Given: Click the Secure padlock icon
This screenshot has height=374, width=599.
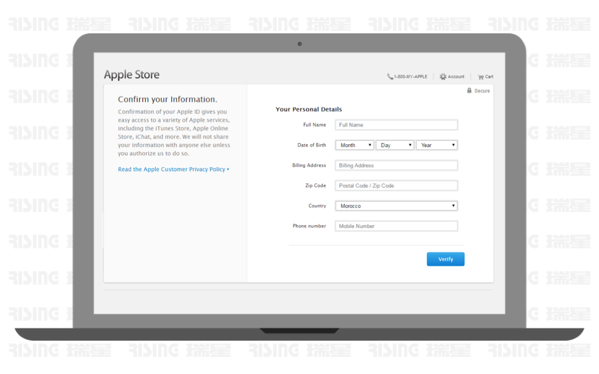Looking at the screenshot, I should point(469,91).
